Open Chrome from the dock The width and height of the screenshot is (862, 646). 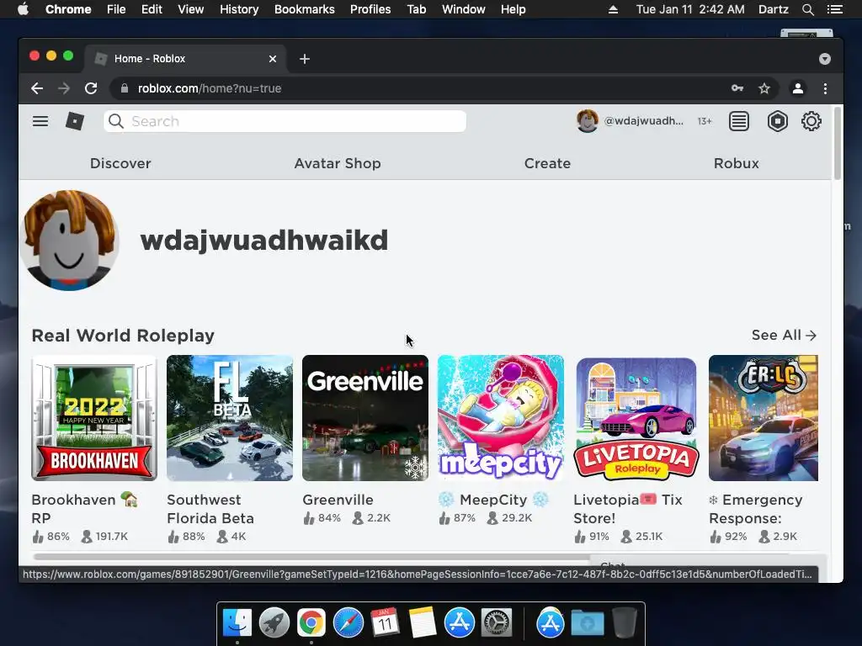coord(311,623)
